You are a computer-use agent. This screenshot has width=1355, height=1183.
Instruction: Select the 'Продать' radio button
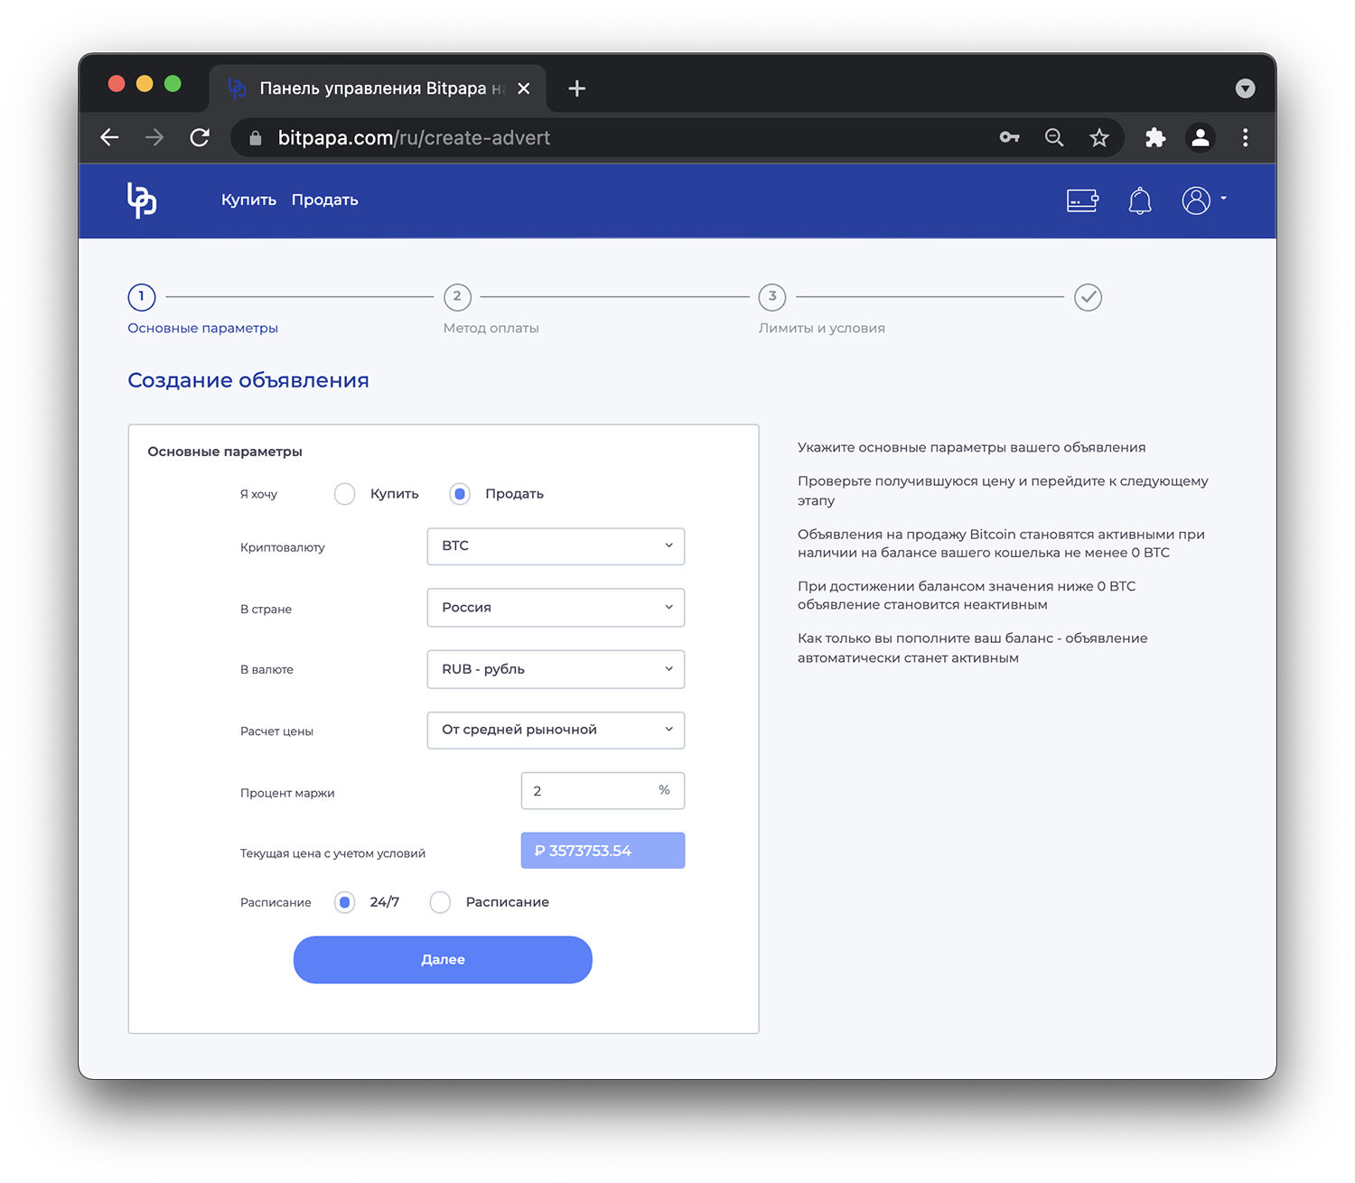(460, 494)
